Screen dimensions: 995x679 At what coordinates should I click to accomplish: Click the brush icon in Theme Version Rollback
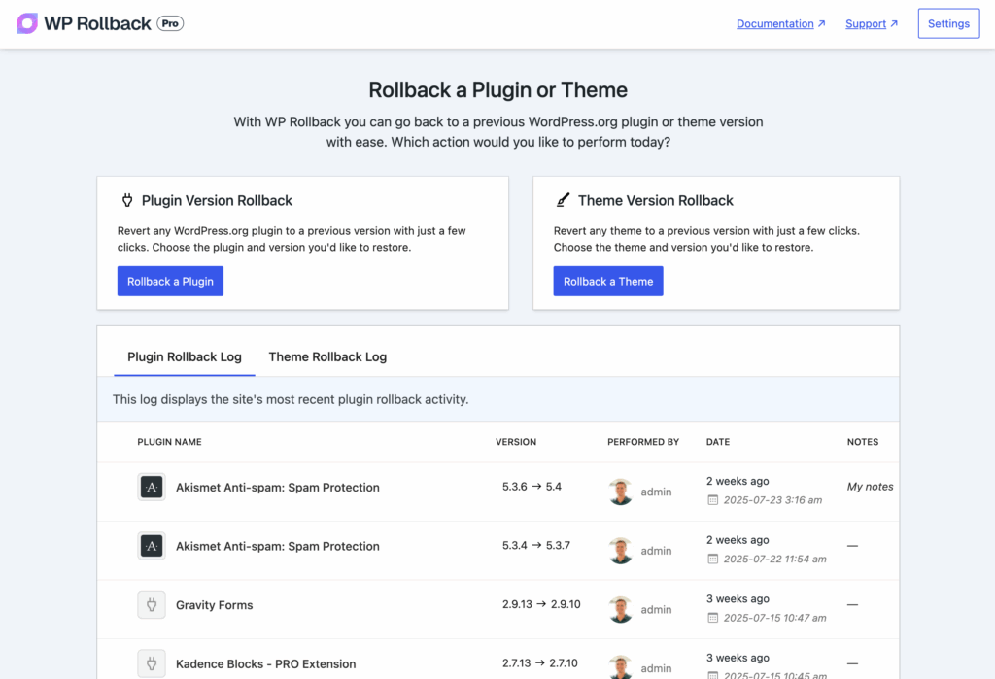pyautogui.click(x=563, y=200)
